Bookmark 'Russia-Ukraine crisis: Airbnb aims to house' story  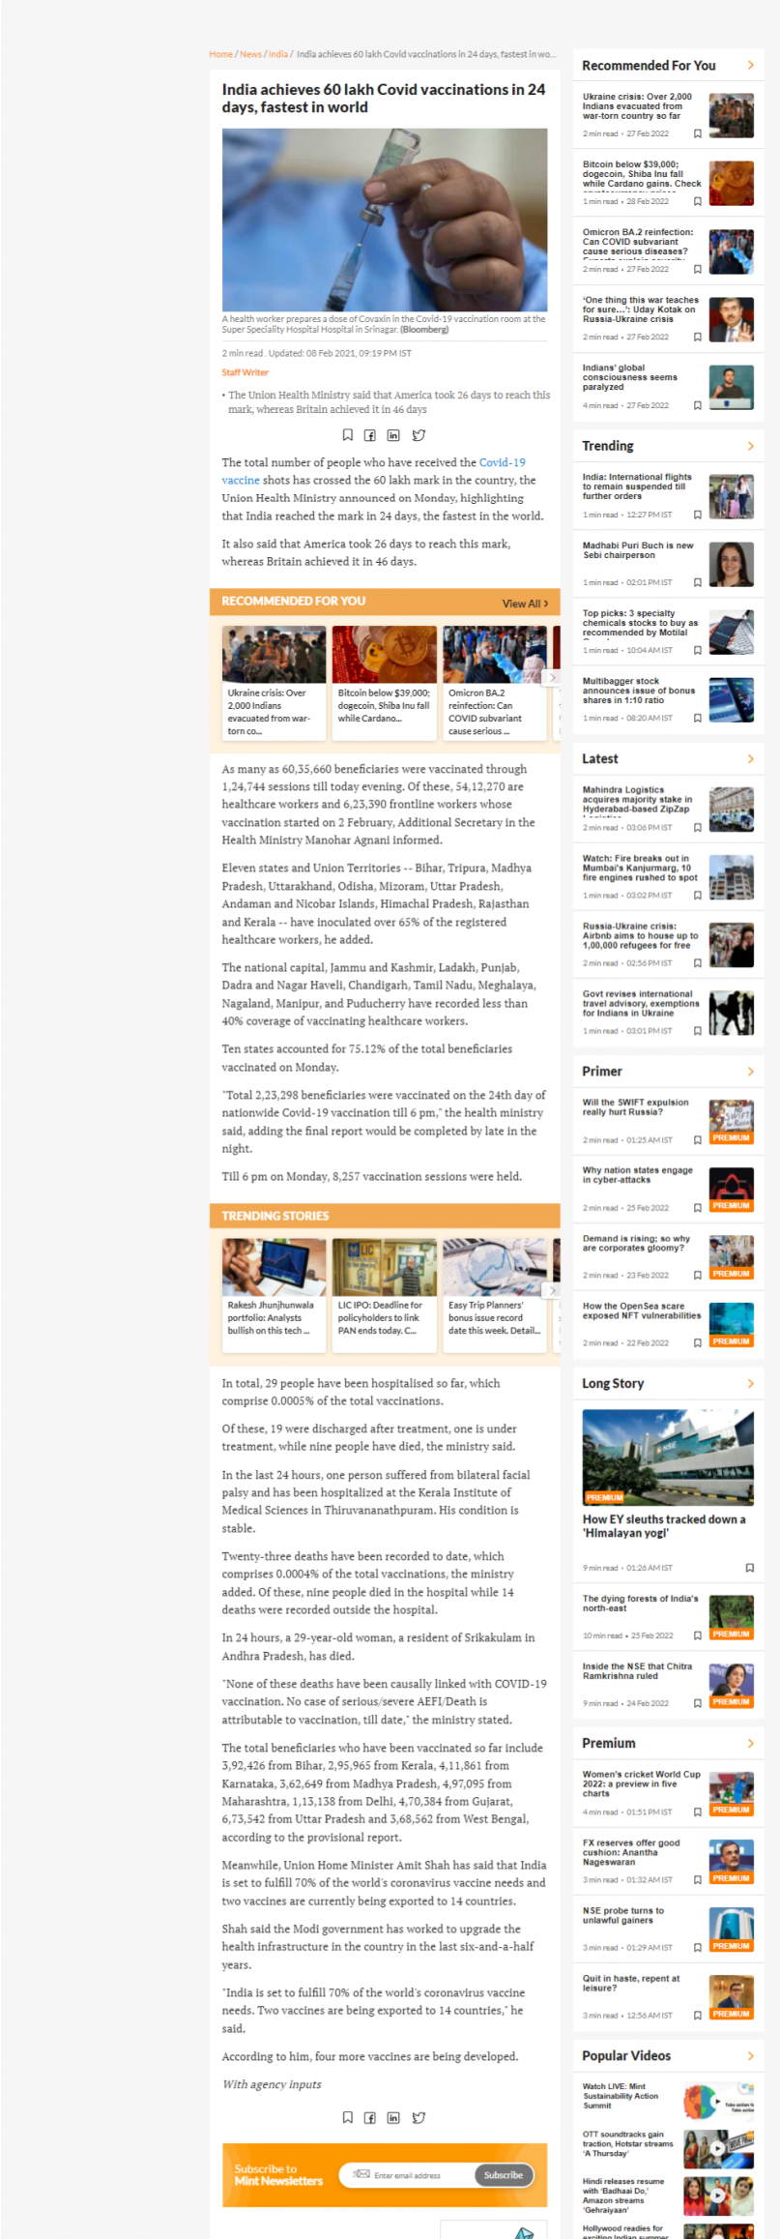[x=697, y=963]
